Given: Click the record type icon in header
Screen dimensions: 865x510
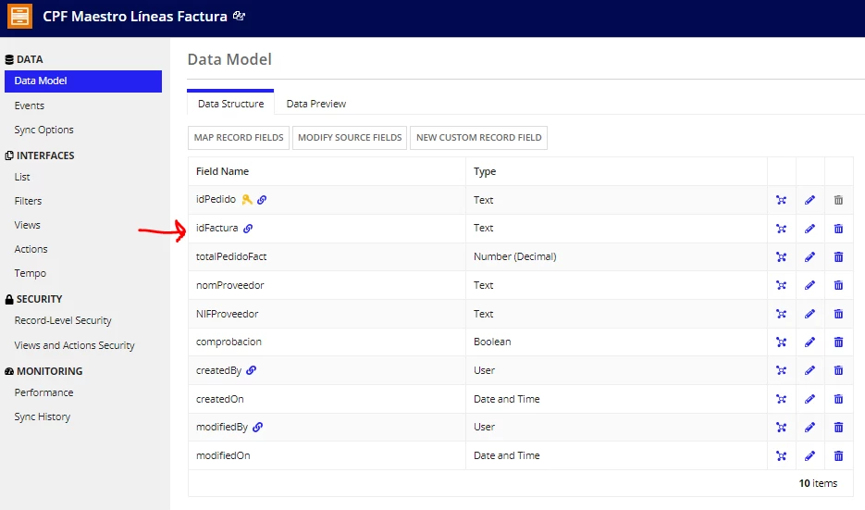Looking at the screenshot, I should coord(19,16).
